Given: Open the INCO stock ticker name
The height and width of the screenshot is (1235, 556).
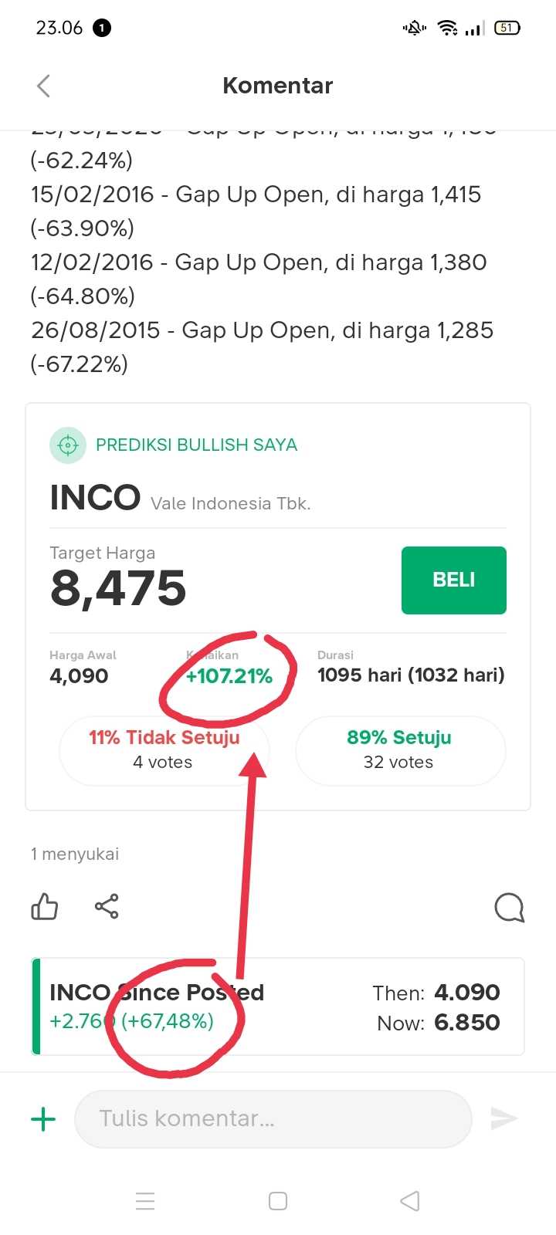Looking at the screenshot, I should click(95, 498).
